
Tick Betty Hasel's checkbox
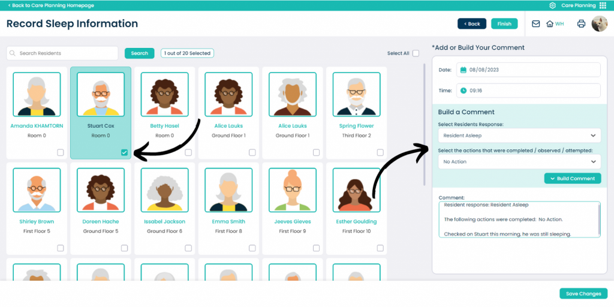coord(188,152)
